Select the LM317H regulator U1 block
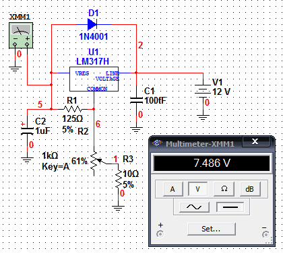 [x=94, y=79]
